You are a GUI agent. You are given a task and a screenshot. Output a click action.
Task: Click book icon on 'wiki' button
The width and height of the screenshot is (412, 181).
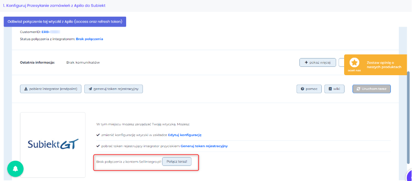(x=330, y=89)
